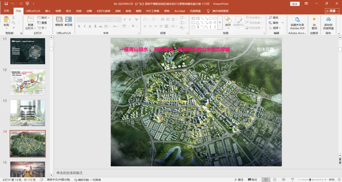Open the Single Page Library (单页库)
342x182 pixels.
pos(68,22)
